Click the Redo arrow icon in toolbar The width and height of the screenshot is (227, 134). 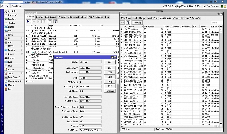(7, 6)
